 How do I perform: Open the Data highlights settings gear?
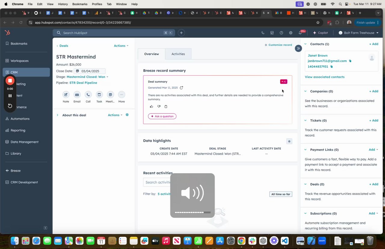(x=289, y=141)
